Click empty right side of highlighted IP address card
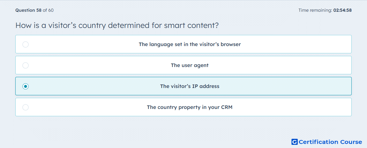This screenshot has width=367, height=148. tap(304, 86)
